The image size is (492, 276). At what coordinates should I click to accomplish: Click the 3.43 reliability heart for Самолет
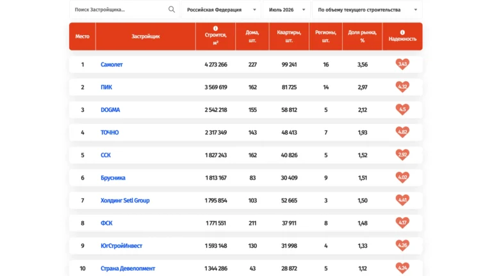(402, 64)
